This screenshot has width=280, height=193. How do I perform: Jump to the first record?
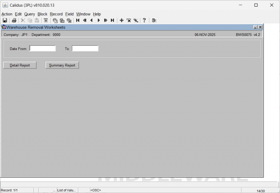tap(78, 20)
